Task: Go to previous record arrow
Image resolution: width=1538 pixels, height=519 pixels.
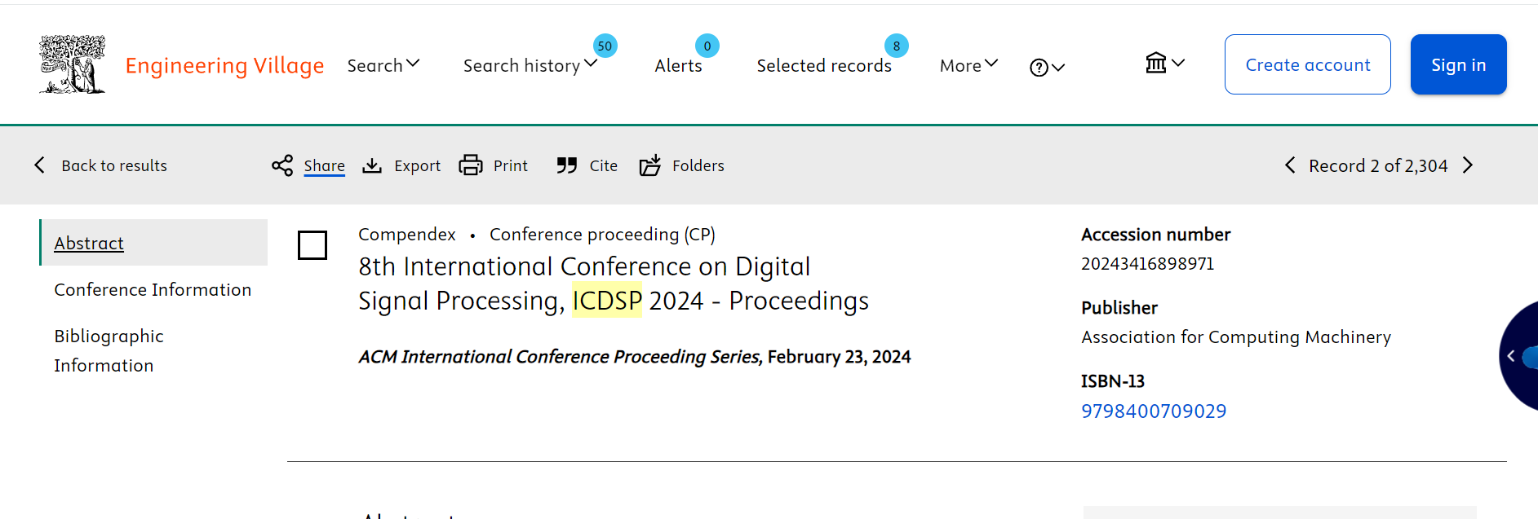Action: [x=1290, y=165]
